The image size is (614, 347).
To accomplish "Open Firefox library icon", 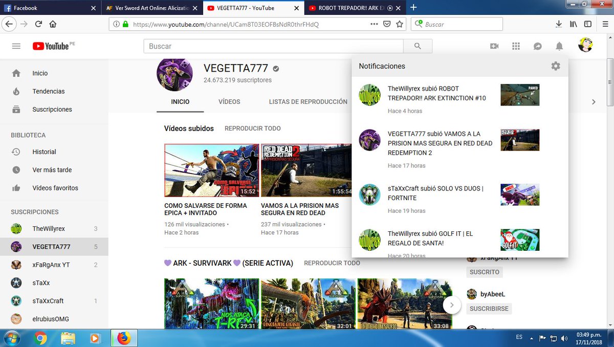I will tap(574, 24).
